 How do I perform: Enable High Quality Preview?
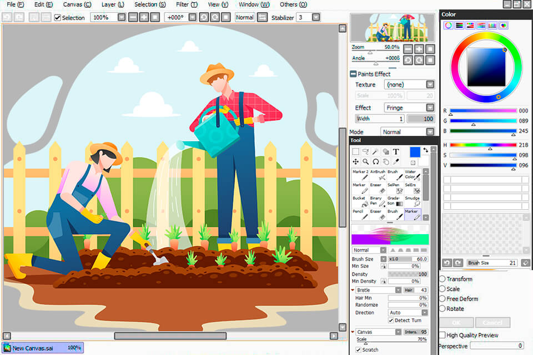[443, 335]
